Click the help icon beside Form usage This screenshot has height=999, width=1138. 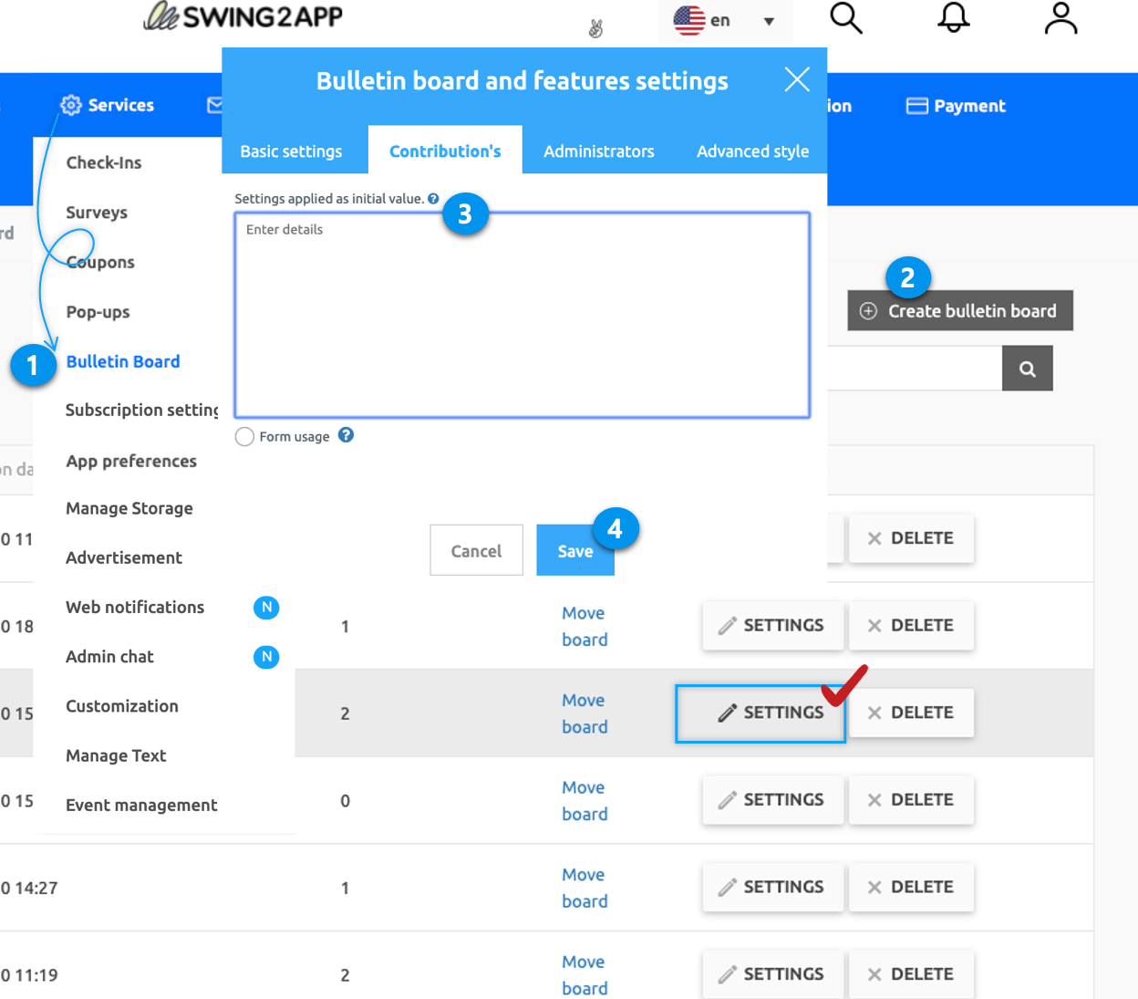point(346,435)
